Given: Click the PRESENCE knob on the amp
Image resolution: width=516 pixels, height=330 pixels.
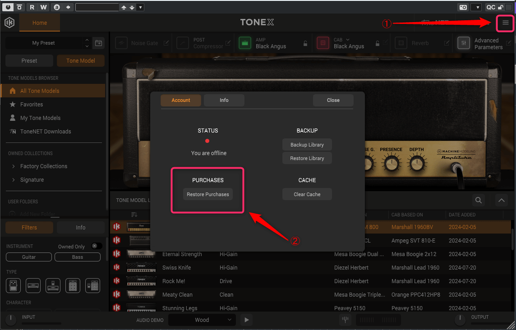Looking at the screenshot, I should coord(391,163).
